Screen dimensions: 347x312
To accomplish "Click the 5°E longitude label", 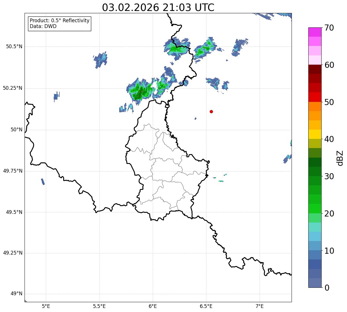I will (x=46, y=306).
